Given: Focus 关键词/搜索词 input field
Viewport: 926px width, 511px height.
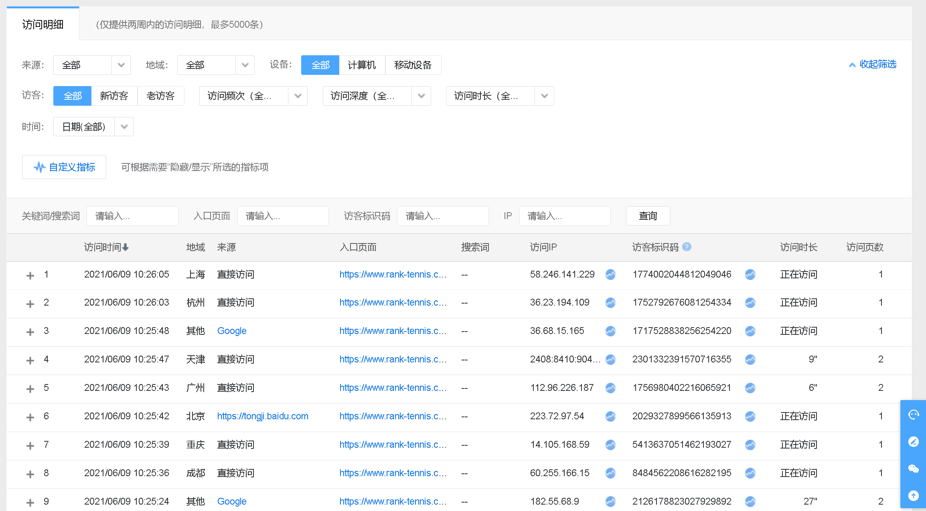Looking at the screenshot, I should coord(132,216).
